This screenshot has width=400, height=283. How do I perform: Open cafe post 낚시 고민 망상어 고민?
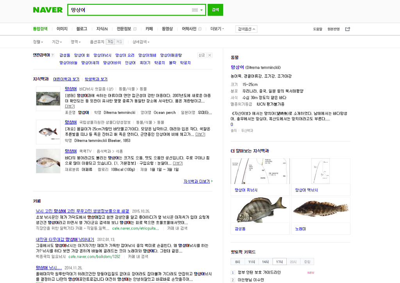(x=82, y=211)
